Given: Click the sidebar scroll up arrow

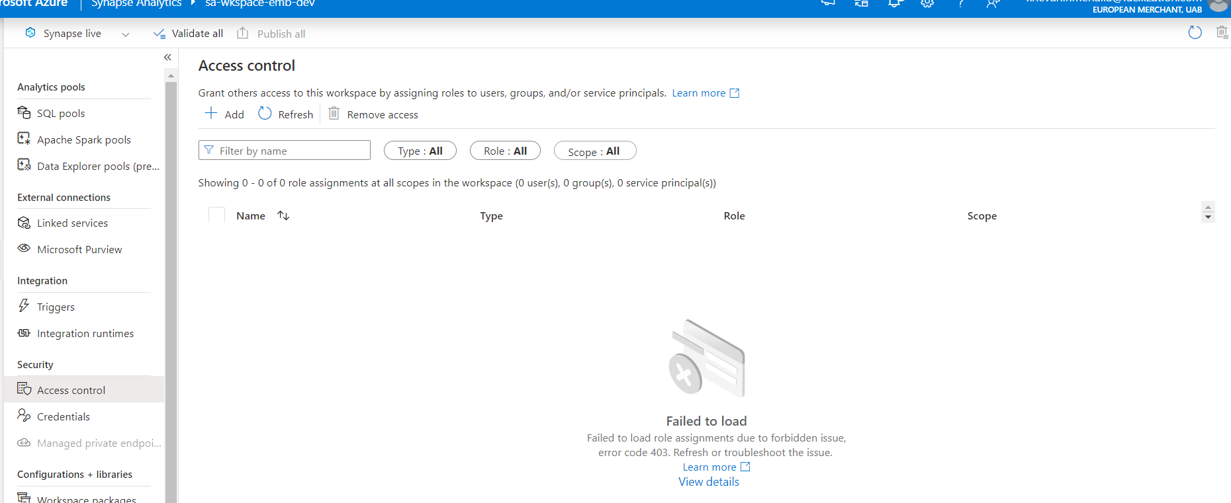Looking at the screenshot, I should click(171, 75).
